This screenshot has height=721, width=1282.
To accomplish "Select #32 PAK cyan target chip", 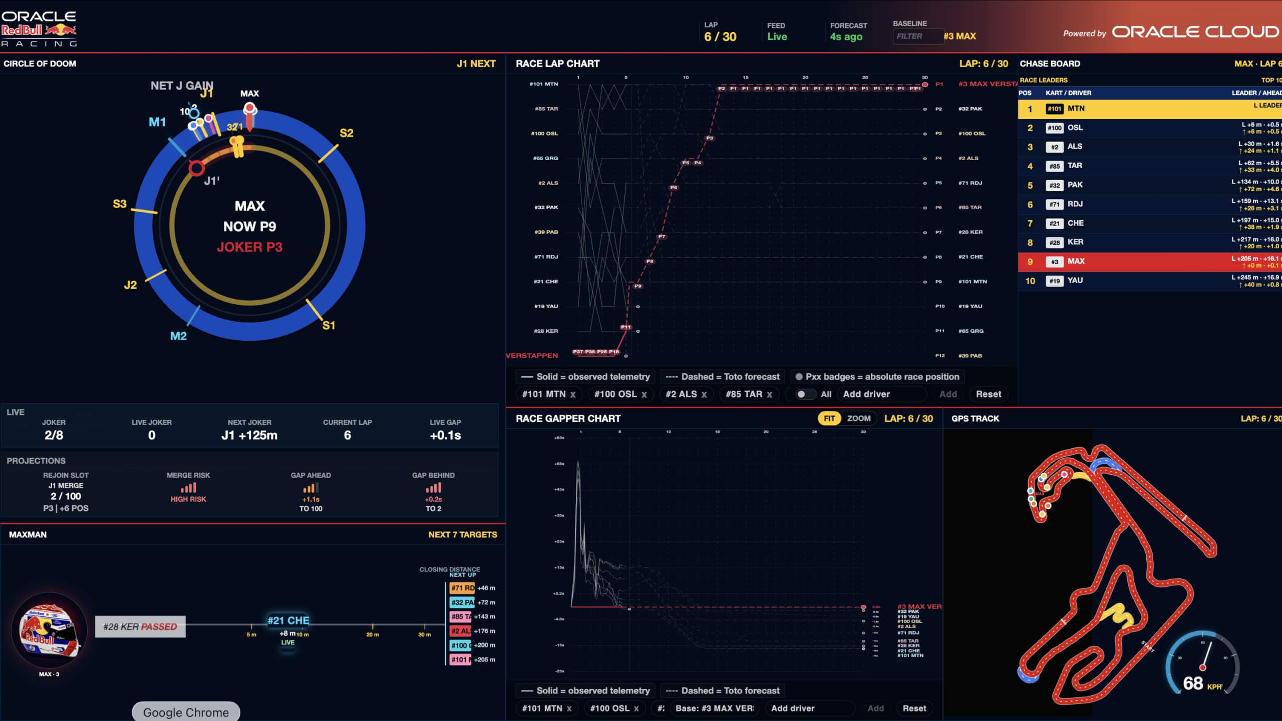I will click(x=462, y=602).
